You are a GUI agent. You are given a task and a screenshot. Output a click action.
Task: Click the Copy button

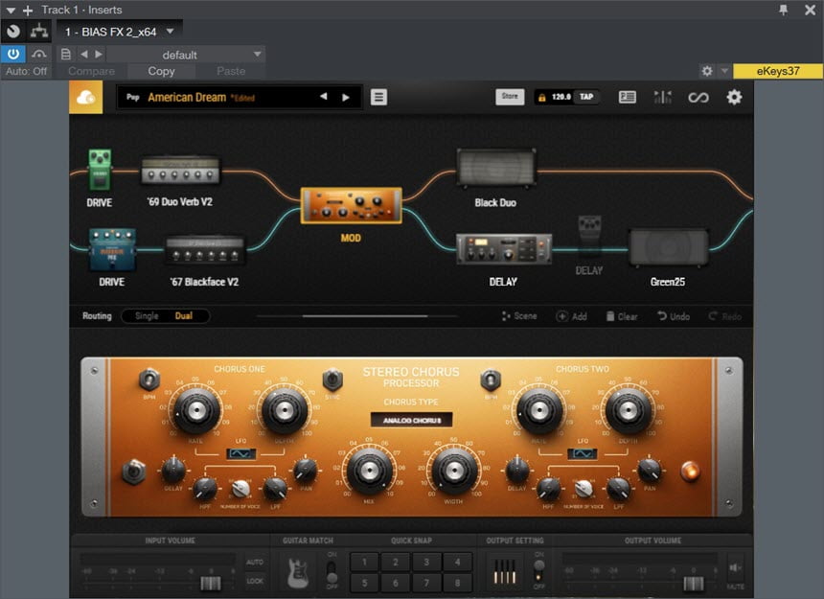pos(161,71)
